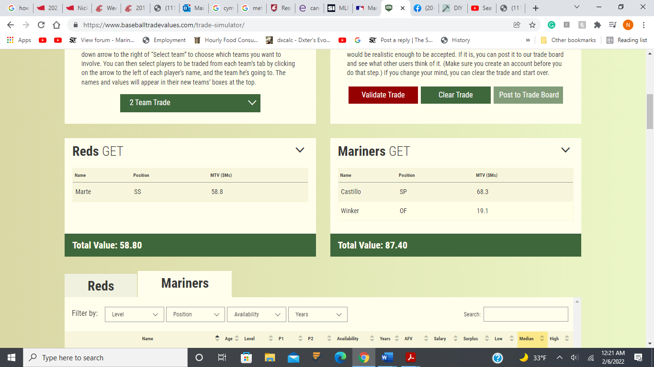Screen dimensions: 654x367
Task: Share this page via the address bar icon
Action: (517, 25)
